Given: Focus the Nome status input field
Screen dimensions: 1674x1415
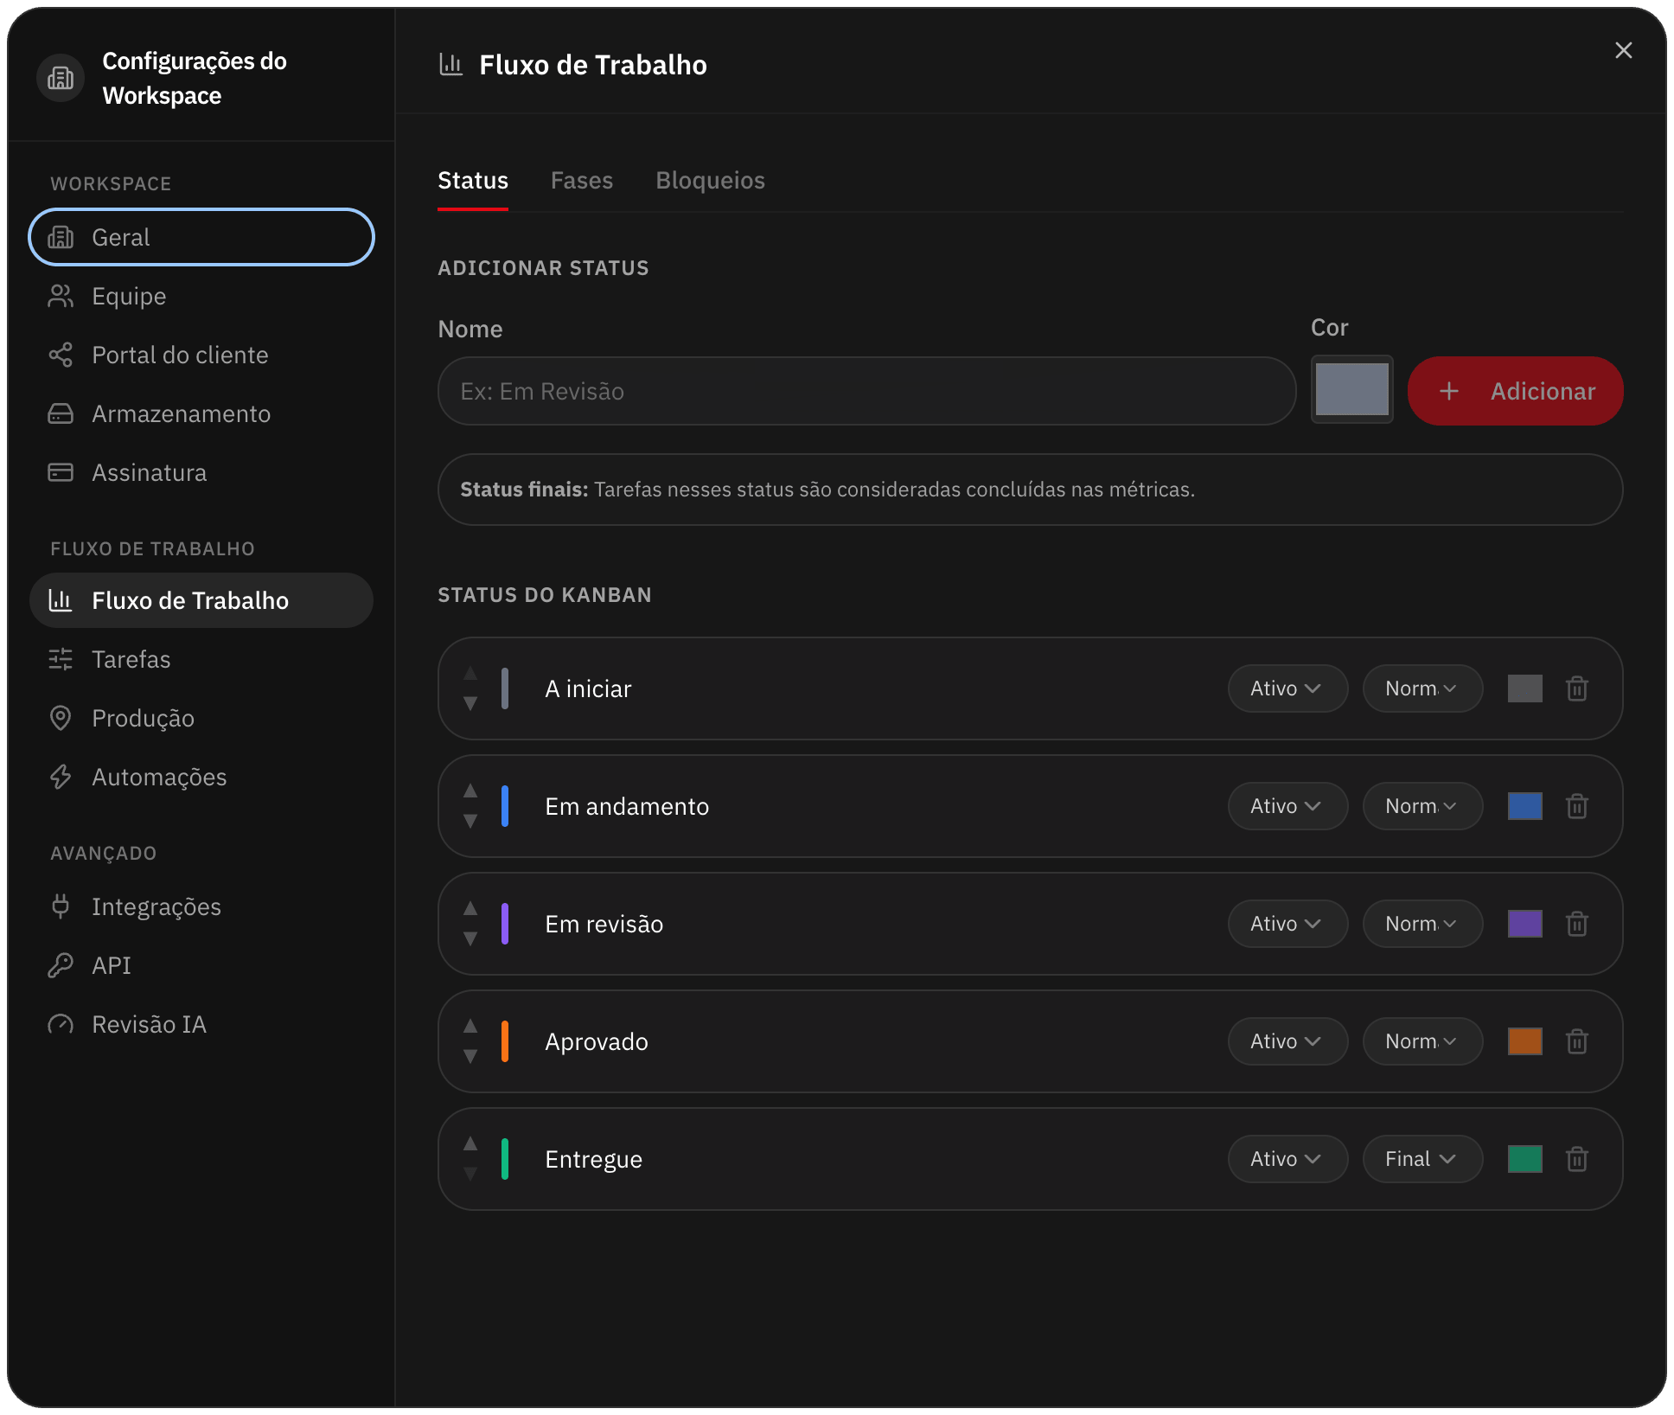Looking at the screenshot, I should point(866,391).
